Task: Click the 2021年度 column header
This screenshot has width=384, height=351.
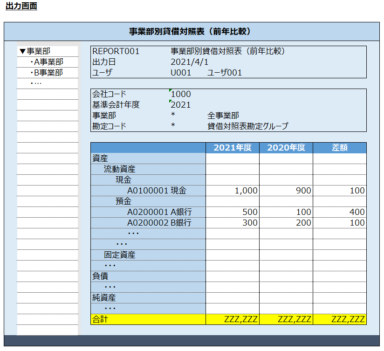Action: (x=232, y=148)
